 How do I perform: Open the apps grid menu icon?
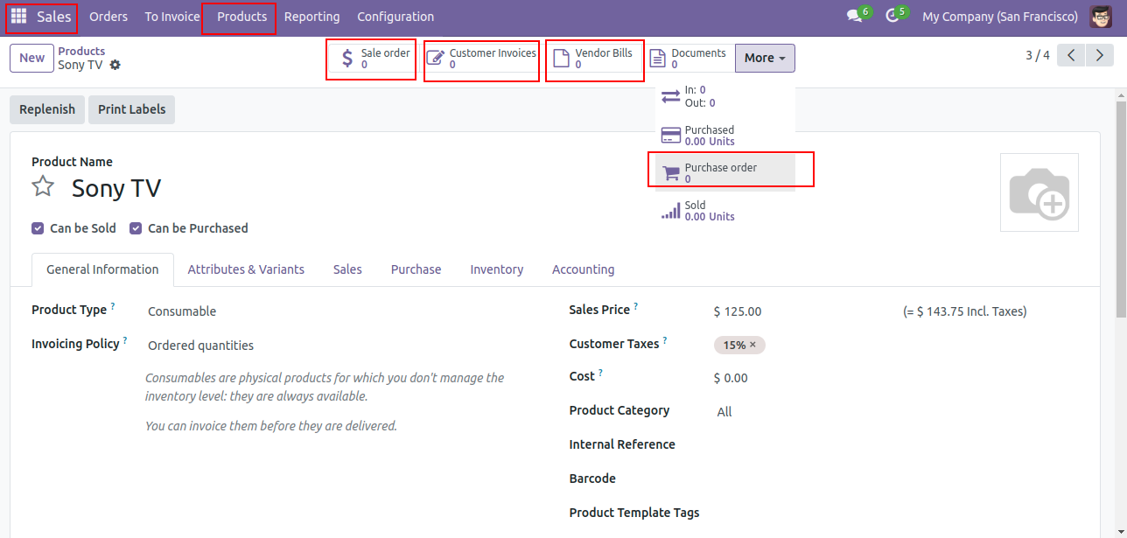tap(18, 17)
